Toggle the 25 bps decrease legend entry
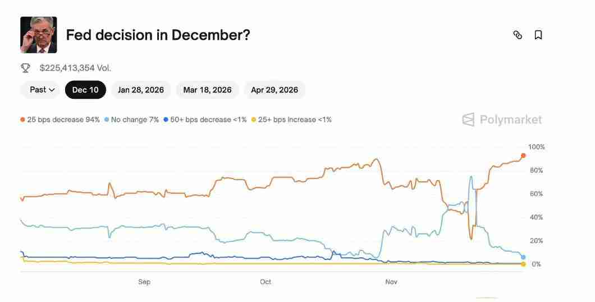Screen dimensions: 595x302 point(60,120)
